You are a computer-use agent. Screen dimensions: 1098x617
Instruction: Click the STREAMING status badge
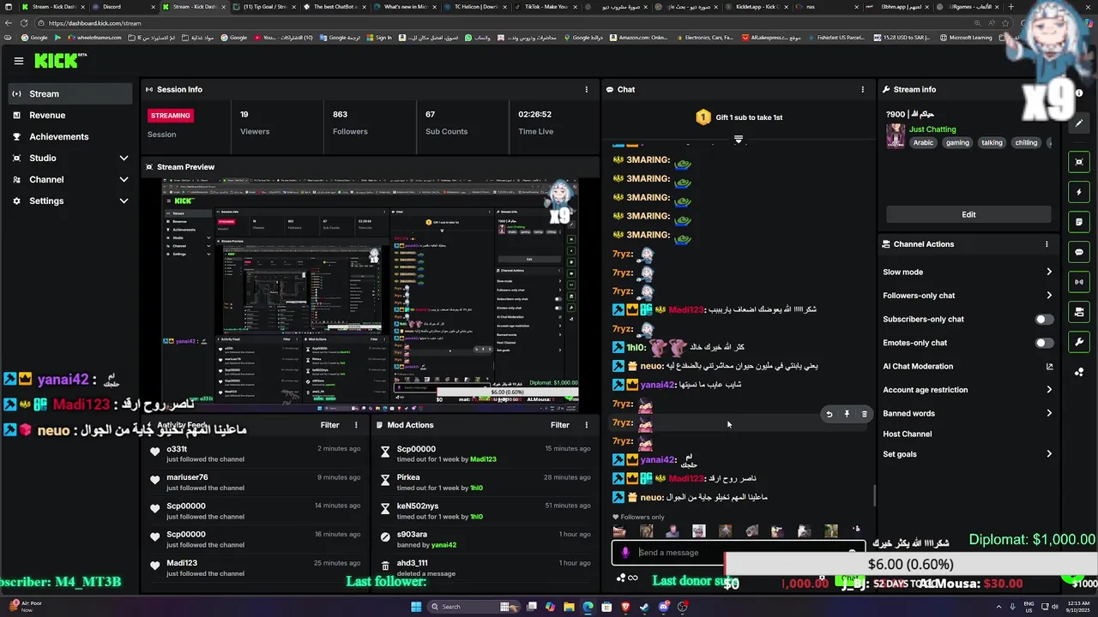[x=171, y=115]
